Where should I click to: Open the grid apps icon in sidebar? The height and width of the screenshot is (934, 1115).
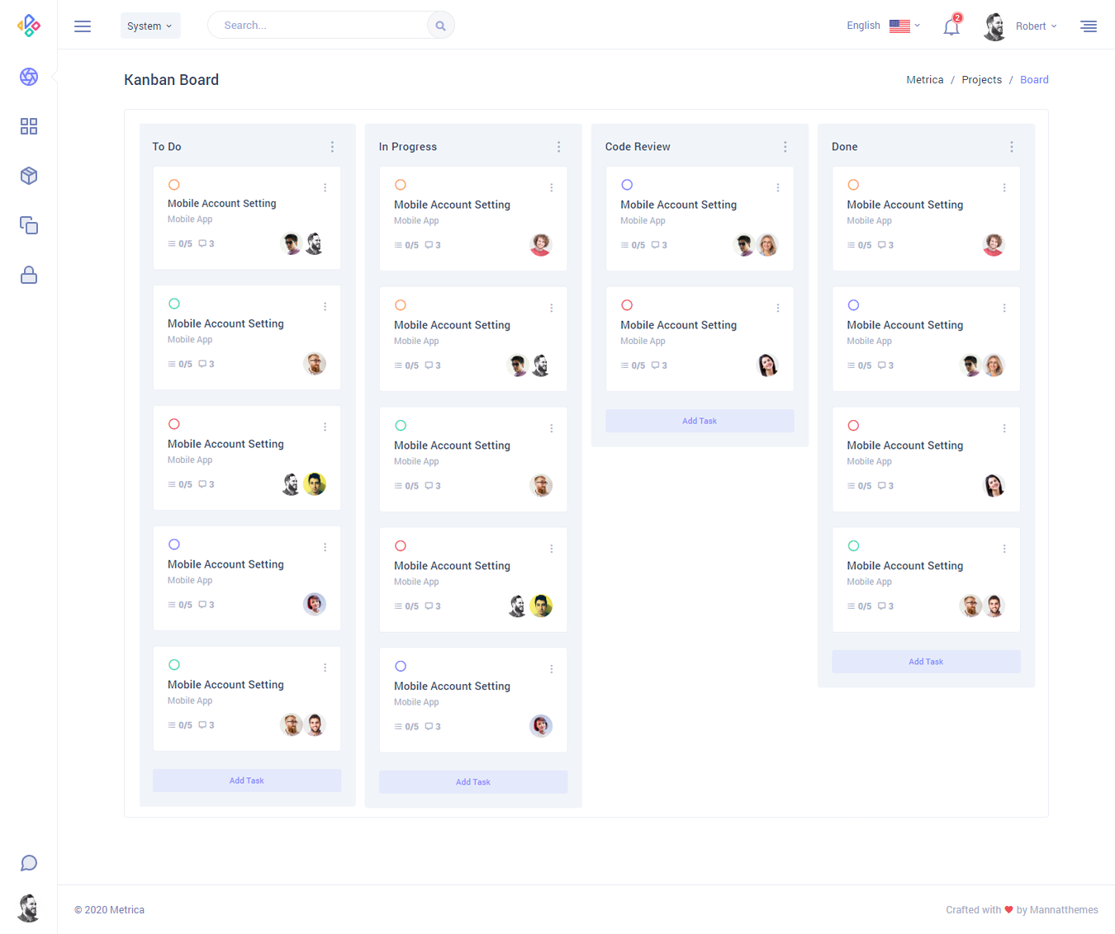pos(29,126)
